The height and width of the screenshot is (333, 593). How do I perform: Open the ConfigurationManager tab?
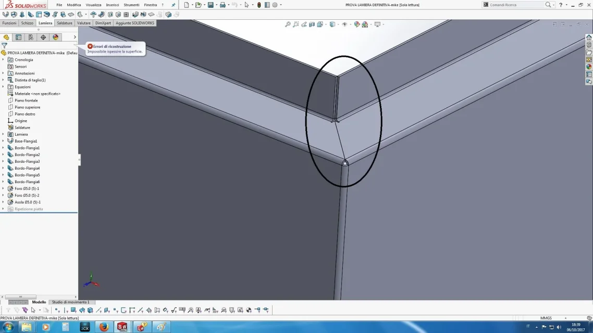point(31,37)
